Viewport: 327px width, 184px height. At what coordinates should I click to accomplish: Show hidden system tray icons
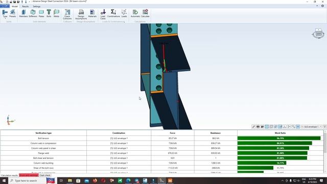(283, 180)
